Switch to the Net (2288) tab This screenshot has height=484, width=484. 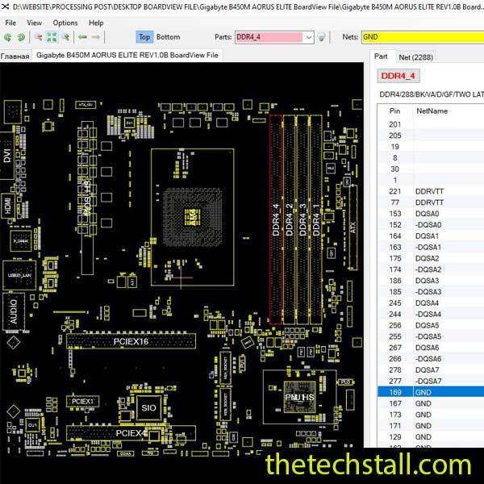(415, 56)
